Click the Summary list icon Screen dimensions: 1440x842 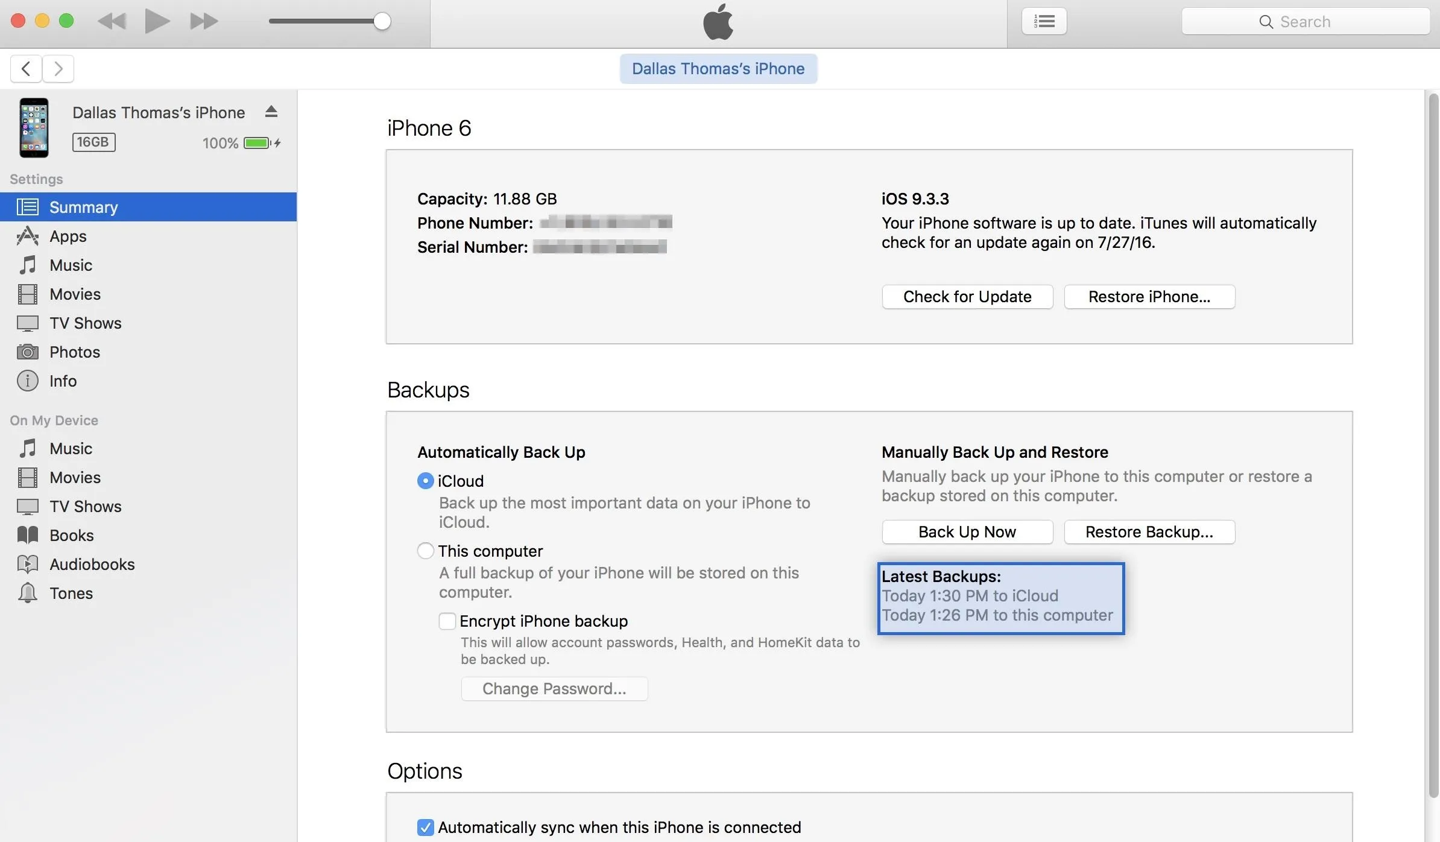28,207
